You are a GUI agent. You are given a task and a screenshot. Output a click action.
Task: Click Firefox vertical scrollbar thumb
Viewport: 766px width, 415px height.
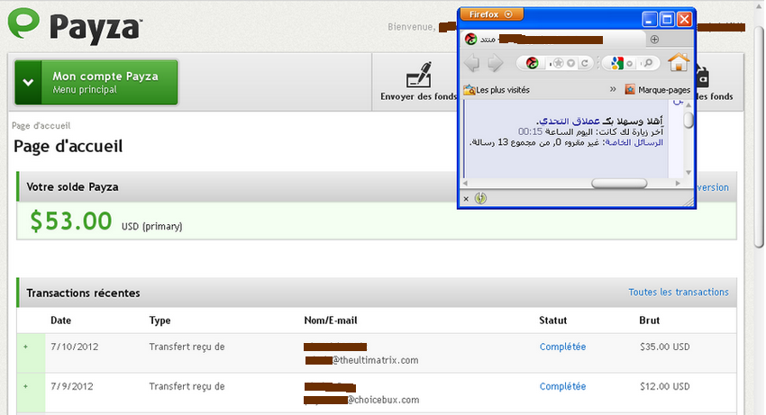pyautogui.click(x=688, y=120)
